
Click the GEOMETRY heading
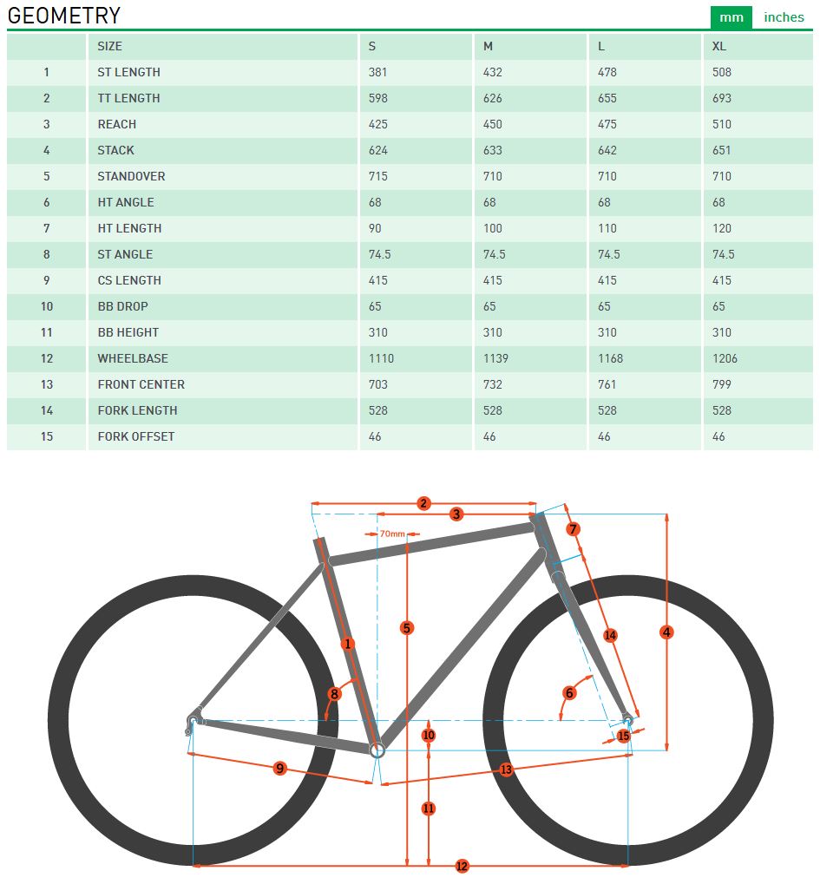point(64,16)
